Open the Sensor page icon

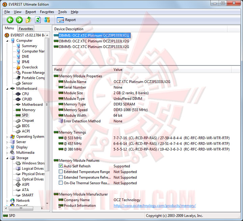[18, 83]
